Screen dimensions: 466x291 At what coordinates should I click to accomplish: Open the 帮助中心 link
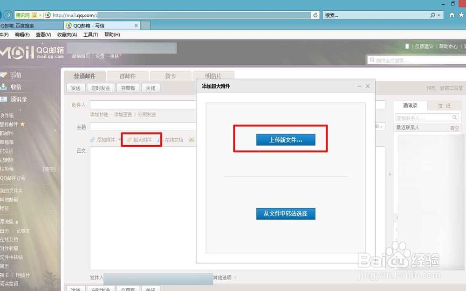(448, 46)
